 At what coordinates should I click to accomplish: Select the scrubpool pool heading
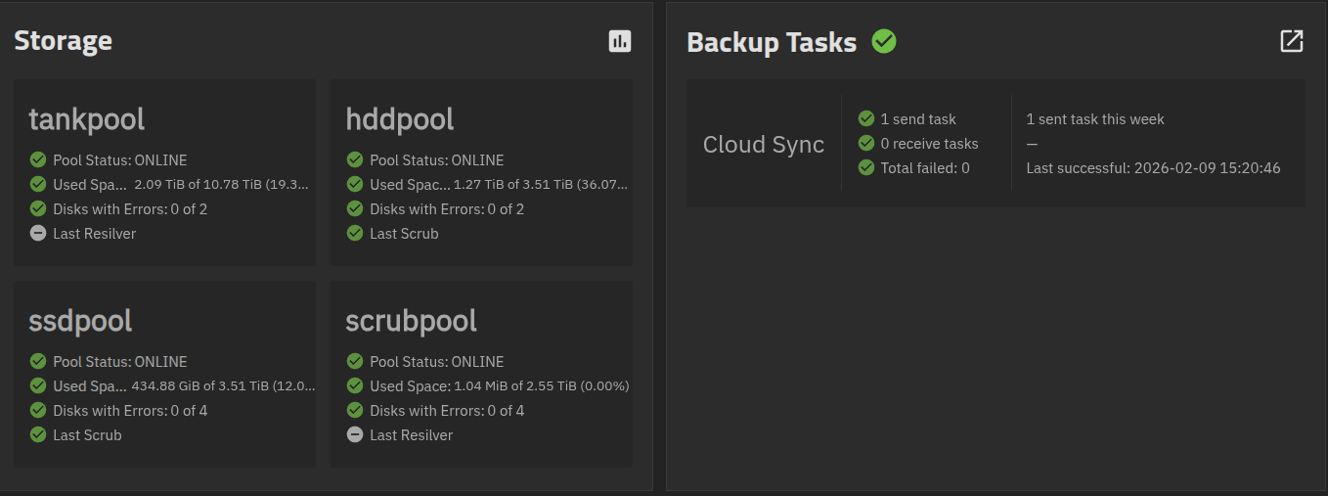[x=411, y=321]
